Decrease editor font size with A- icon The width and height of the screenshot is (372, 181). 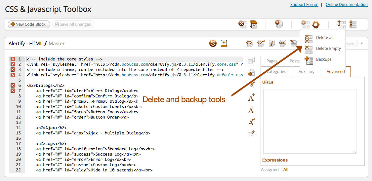[x=251, y=110]
